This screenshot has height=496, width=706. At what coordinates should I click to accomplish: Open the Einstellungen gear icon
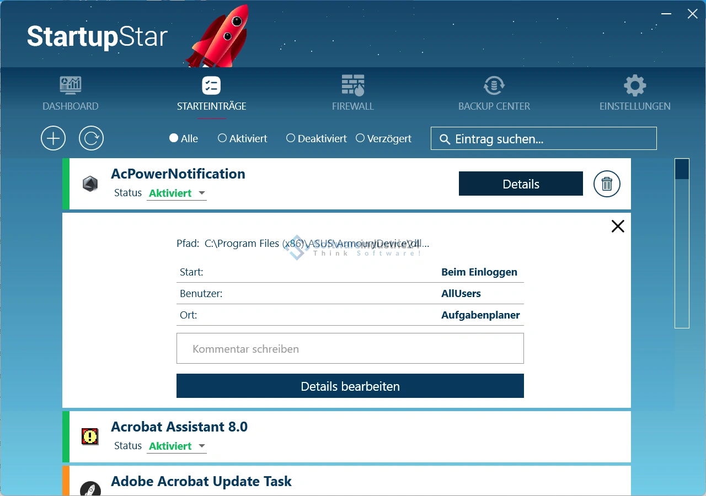[x=635, y=85]
